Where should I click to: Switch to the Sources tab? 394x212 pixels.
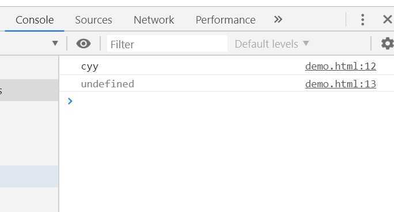(93, 20)
